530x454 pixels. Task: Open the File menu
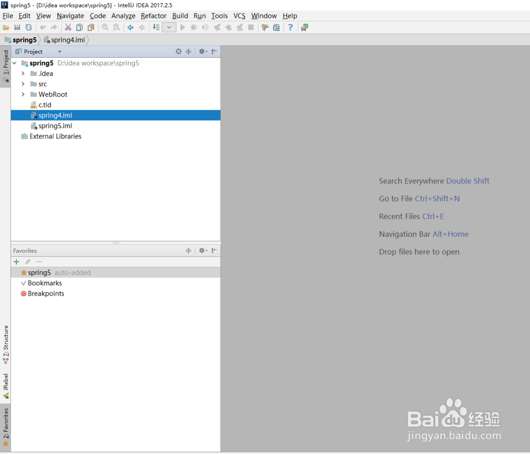point(8,16)
